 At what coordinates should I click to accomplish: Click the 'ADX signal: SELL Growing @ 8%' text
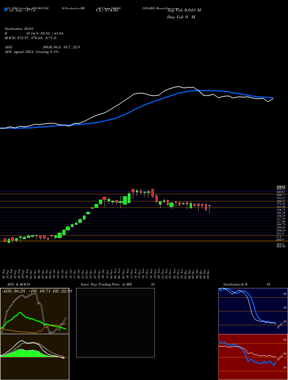(x=32, y=52)
